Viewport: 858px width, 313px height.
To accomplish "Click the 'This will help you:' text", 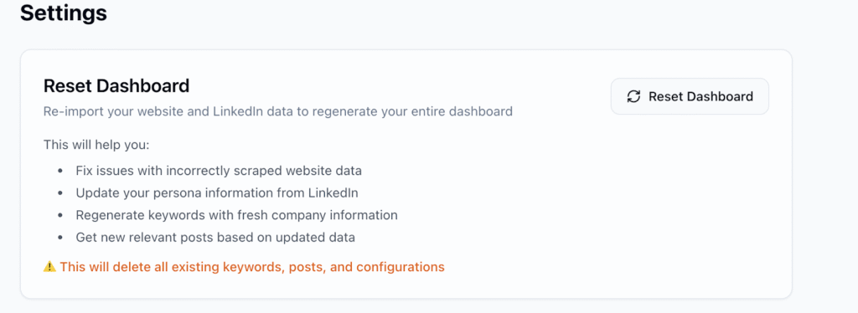I will coord(96,146).
